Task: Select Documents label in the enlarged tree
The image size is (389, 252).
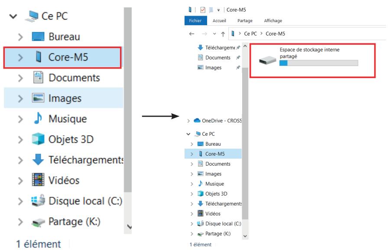Action: point(74,78)
